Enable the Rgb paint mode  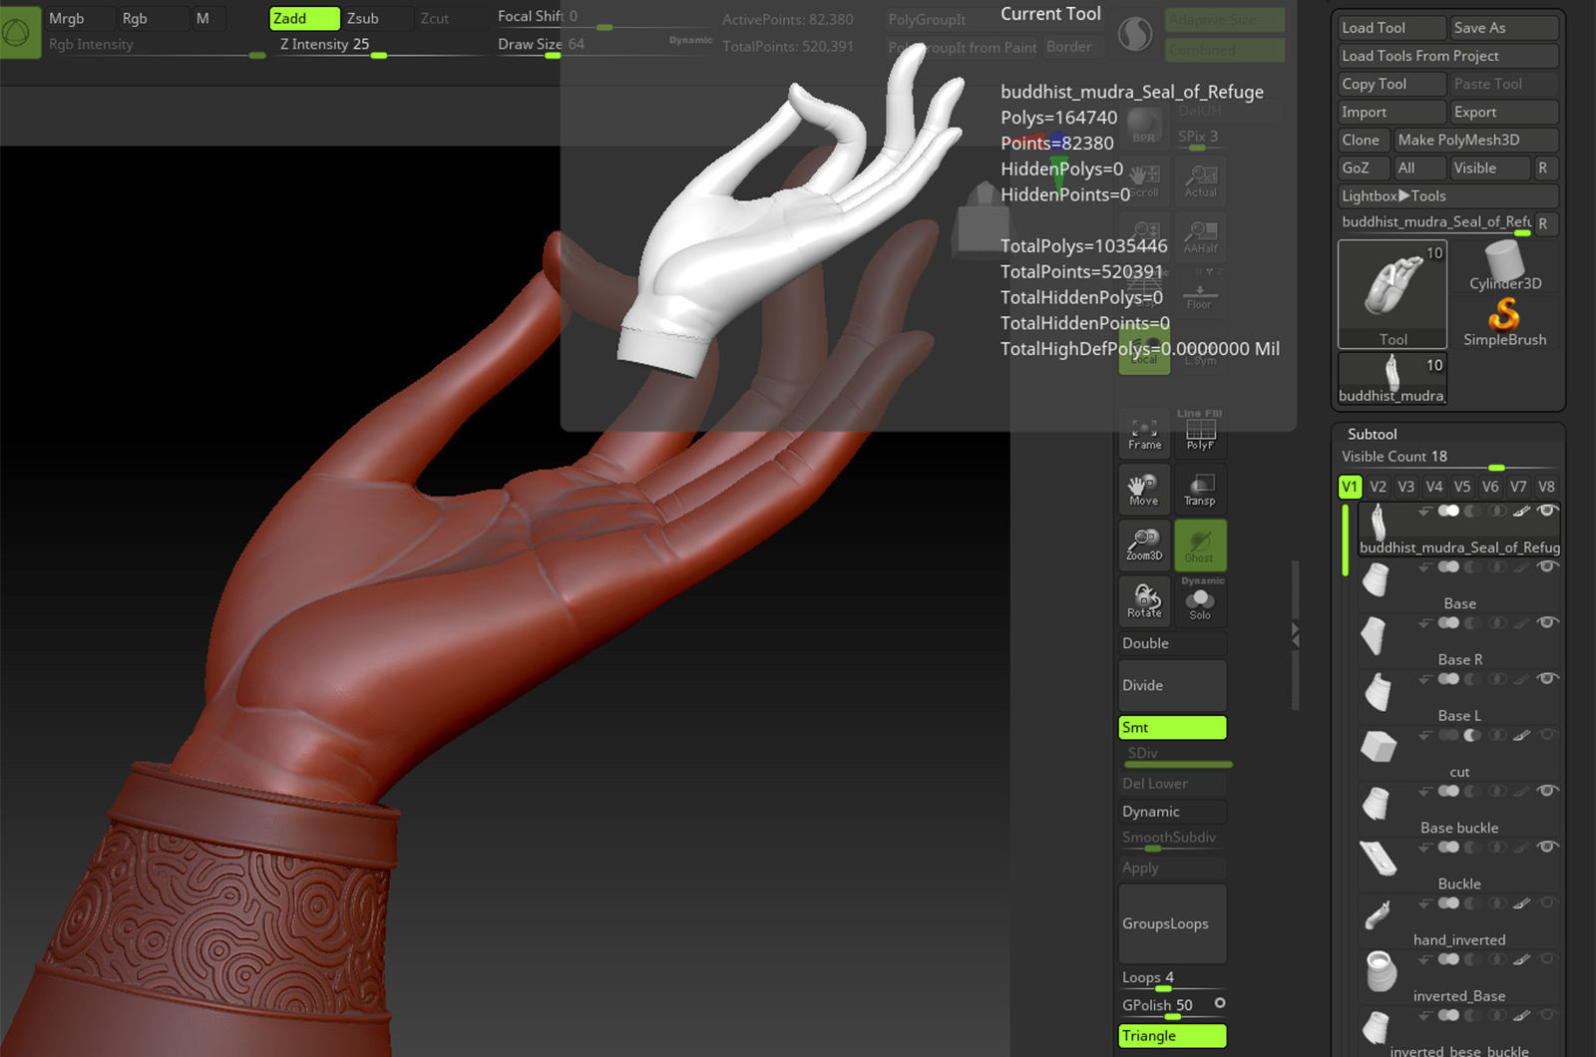(152, 18)
